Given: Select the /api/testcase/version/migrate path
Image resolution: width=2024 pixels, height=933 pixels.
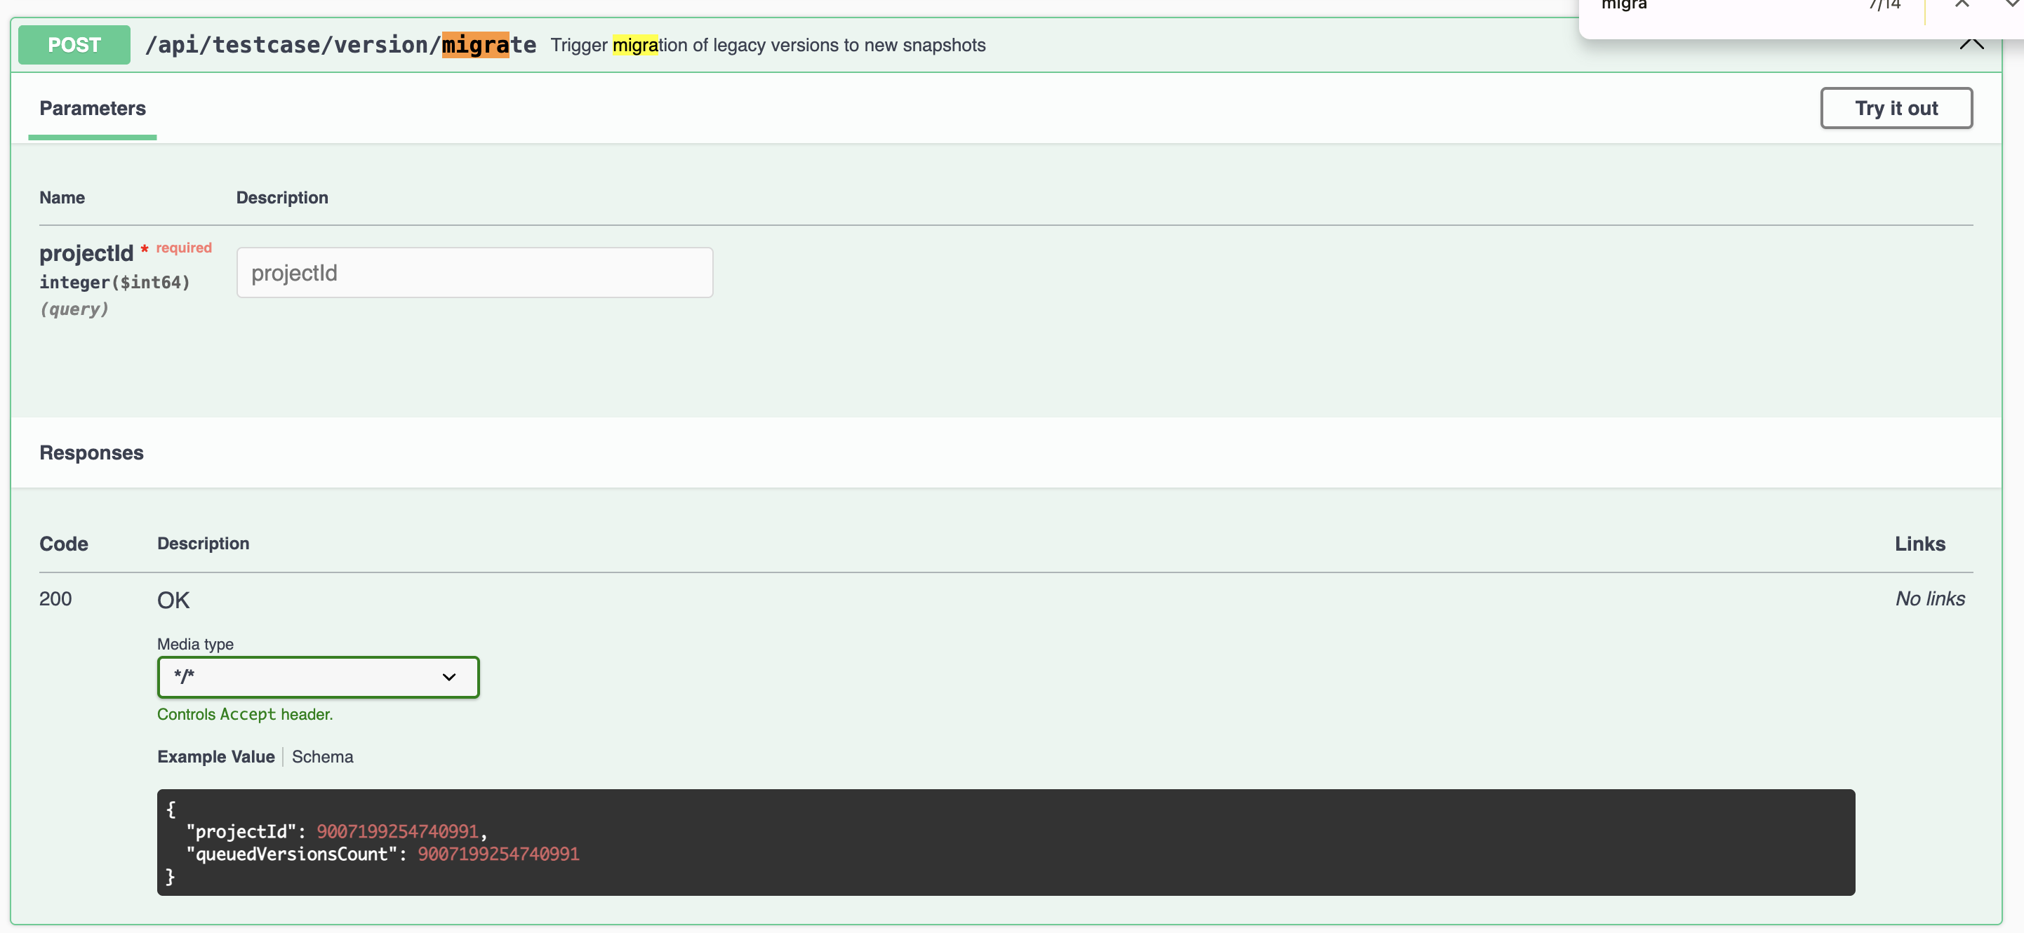Looking at the screenshot, I should pos(340,45).
